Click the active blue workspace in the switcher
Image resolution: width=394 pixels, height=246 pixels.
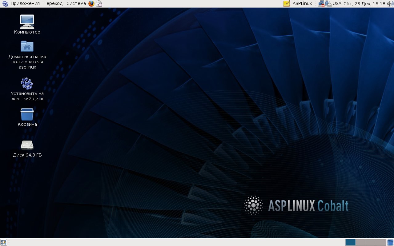point(351,242)
